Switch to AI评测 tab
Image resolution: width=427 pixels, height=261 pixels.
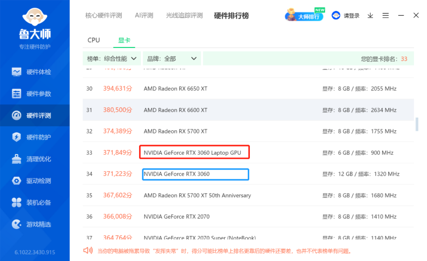coord(144,15)
